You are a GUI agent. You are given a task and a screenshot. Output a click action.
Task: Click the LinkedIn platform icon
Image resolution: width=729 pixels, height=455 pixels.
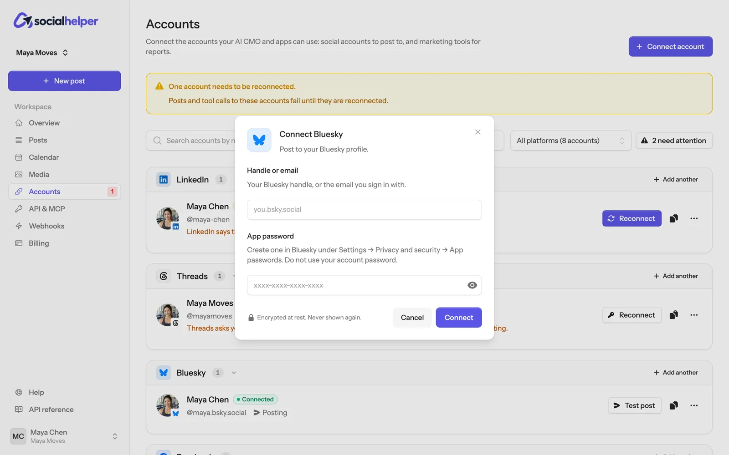[x=164, y=180]
